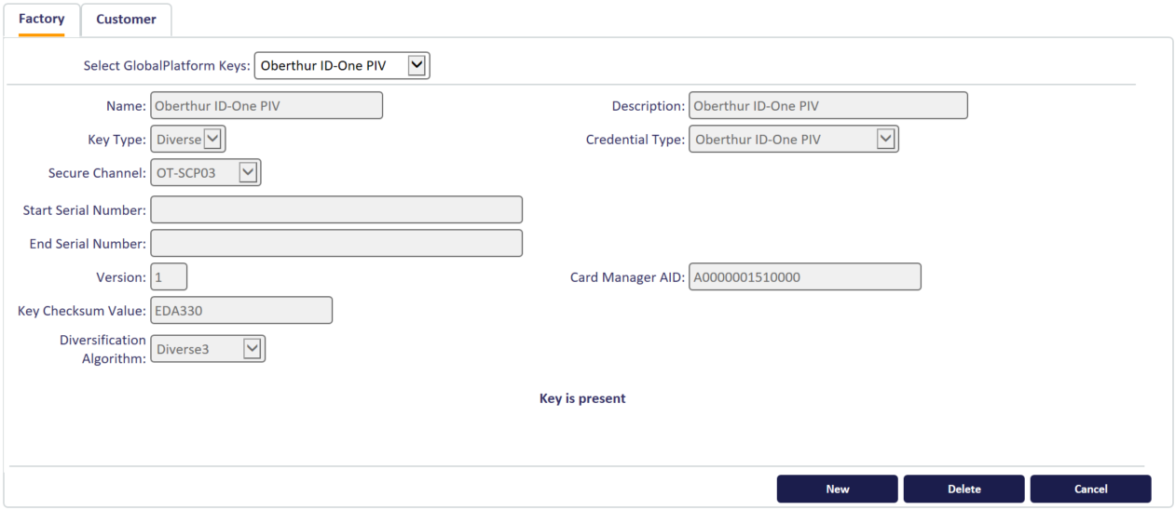Click the New button
The image size is (1175, 510).
point(837,489)
